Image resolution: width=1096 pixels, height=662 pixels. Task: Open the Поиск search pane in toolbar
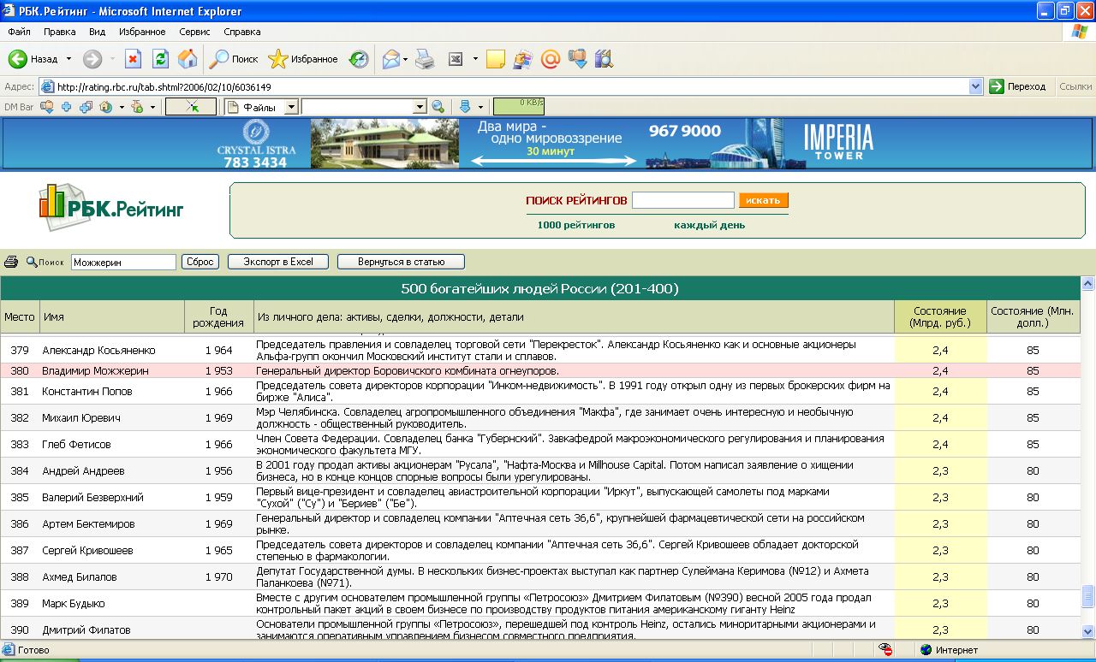tap(234, 59)
